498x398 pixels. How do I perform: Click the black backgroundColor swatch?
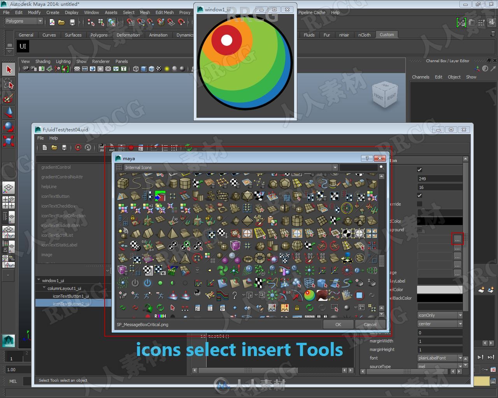point(440,221)
